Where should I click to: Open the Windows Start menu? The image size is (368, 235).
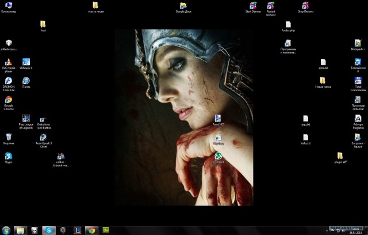6,230
